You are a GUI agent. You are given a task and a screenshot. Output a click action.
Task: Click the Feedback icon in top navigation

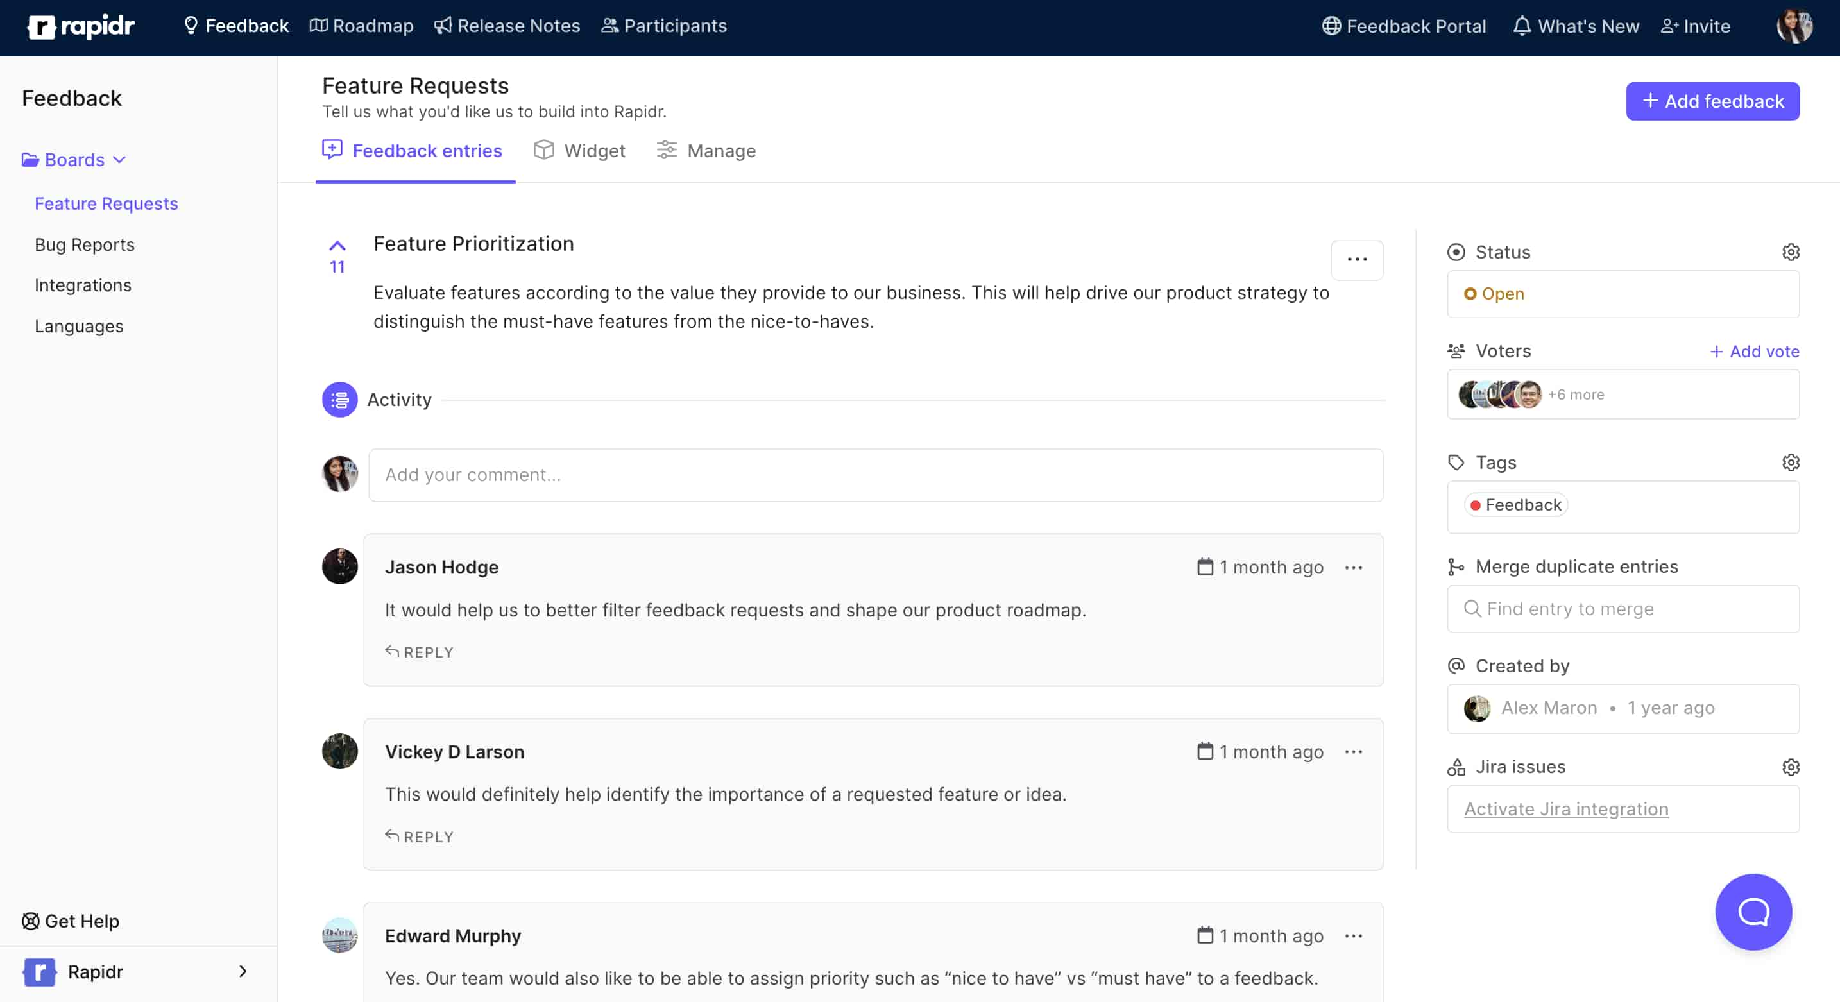coord(190,24)
